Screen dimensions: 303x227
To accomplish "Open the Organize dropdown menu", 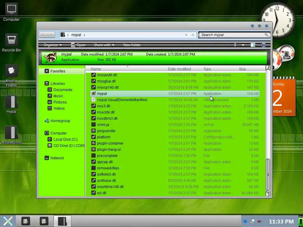I will (53, 45).
